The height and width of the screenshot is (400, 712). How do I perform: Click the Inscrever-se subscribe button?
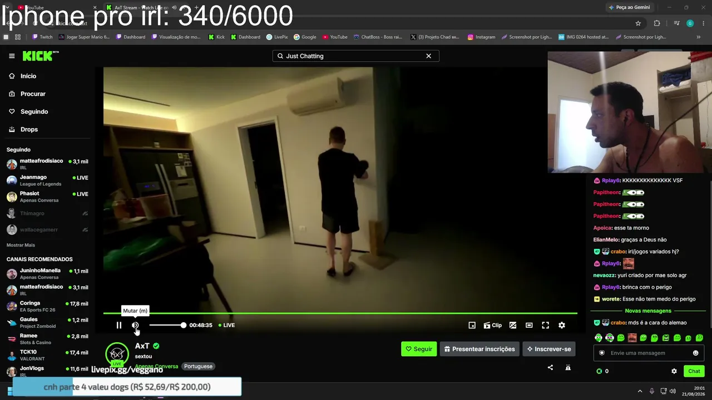549,349
